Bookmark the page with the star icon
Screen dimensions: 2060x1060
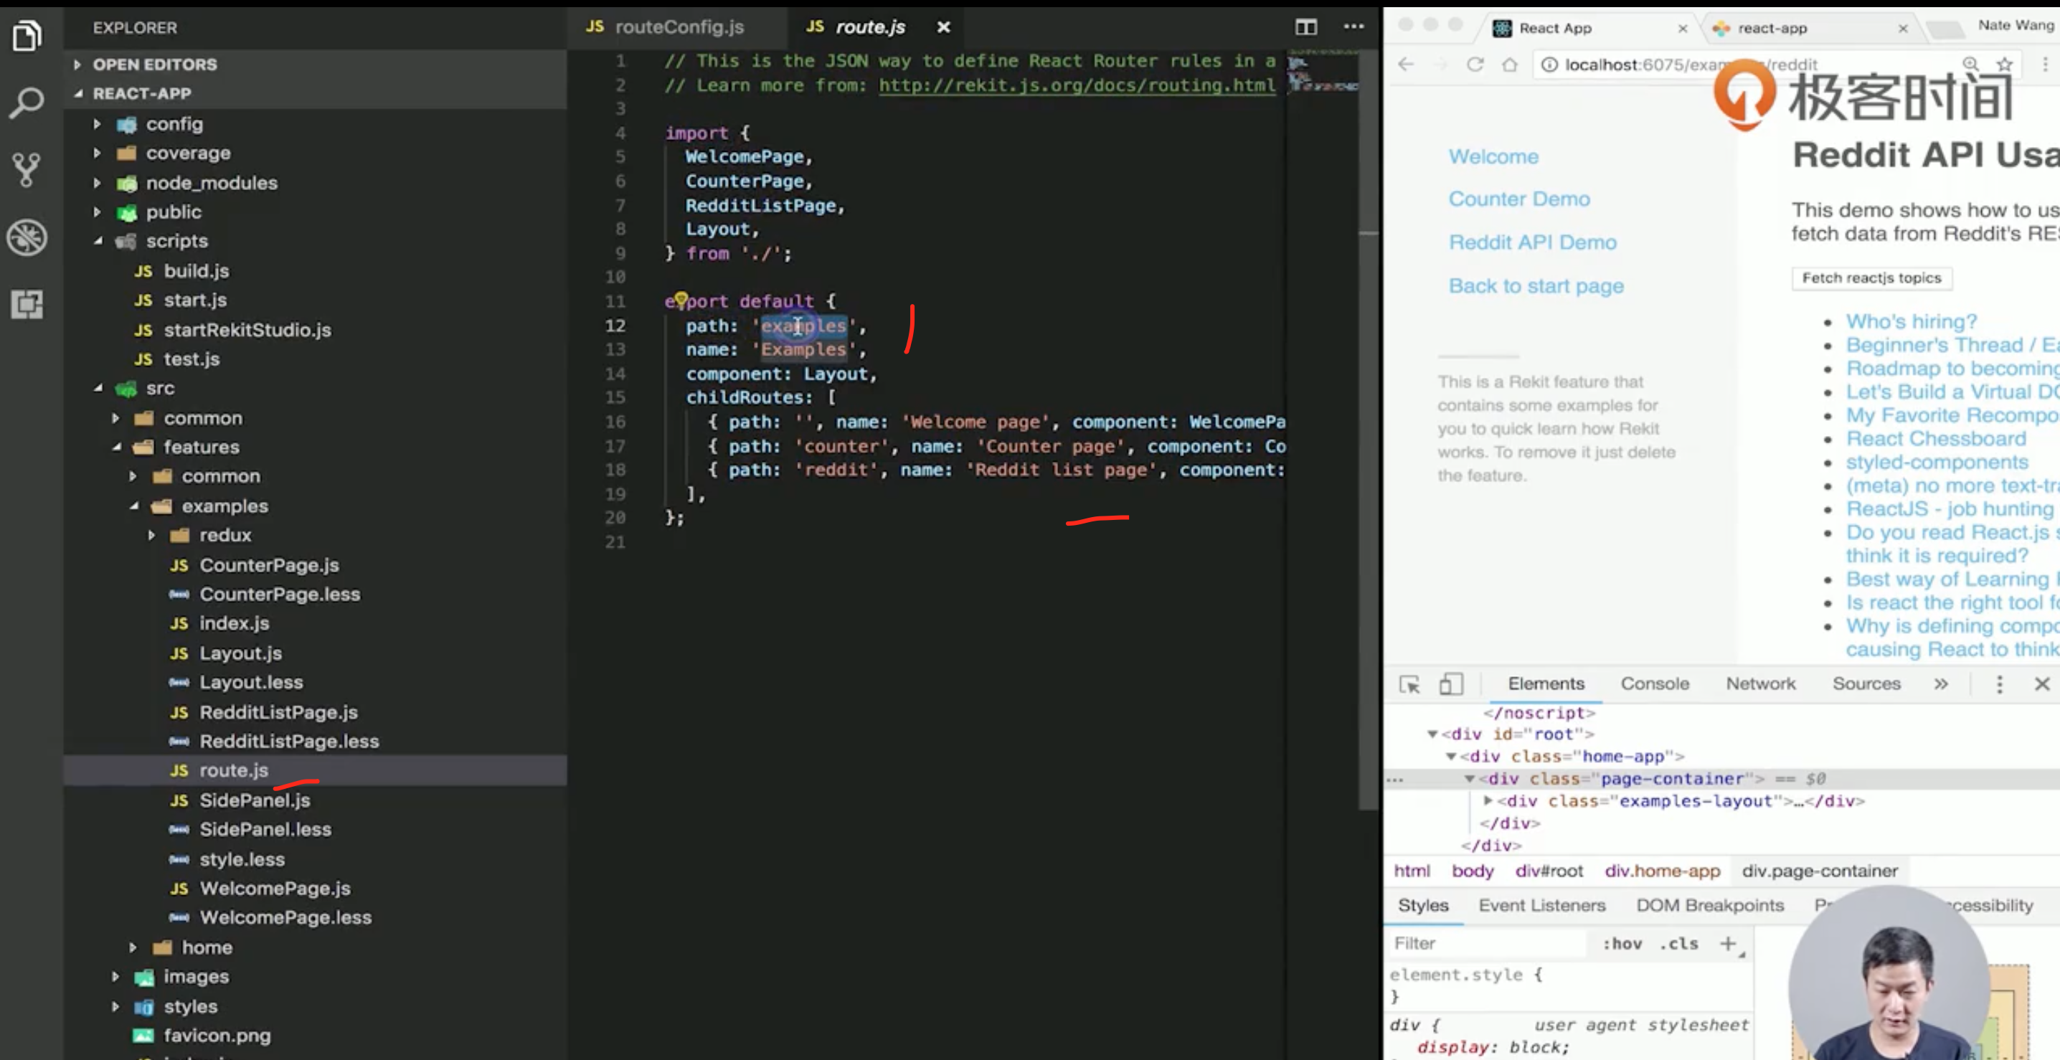click(x=2004, y=65)
